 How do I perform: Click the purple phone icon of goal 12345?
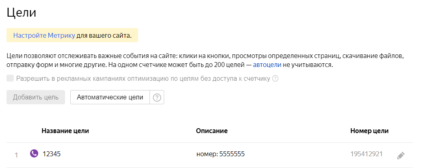point(34,154)
